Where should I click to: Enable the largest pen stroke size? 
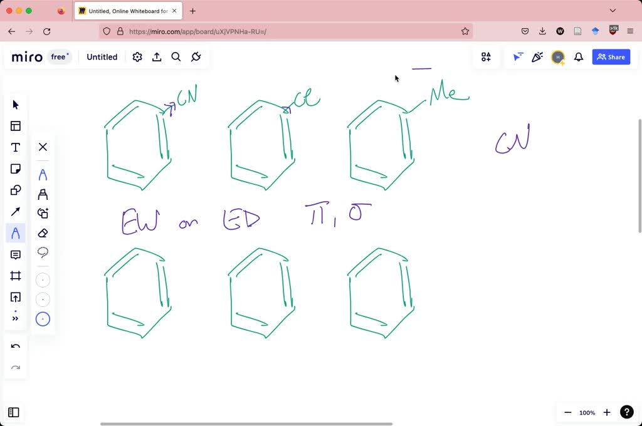tap(43, 319)
